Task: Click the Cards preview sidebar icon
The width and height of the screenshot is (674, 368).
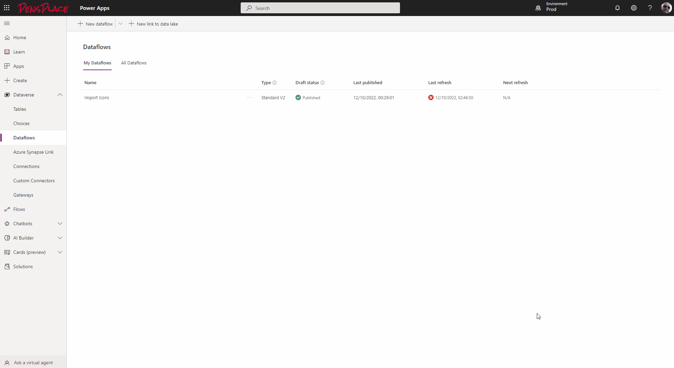Action: tap(7, 251)
